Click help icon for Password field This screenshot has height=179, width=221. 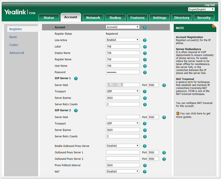click(x=145, y=73)
